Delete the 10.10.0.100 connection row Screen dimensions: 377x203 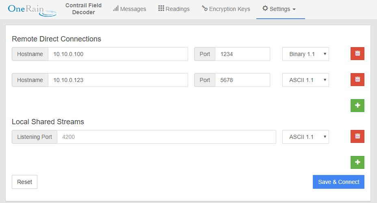pyautogui.click(x=357, y=54)
